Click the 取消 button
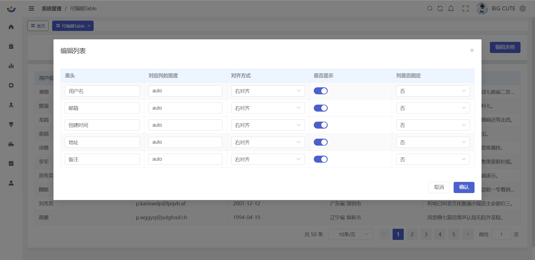 439,187
